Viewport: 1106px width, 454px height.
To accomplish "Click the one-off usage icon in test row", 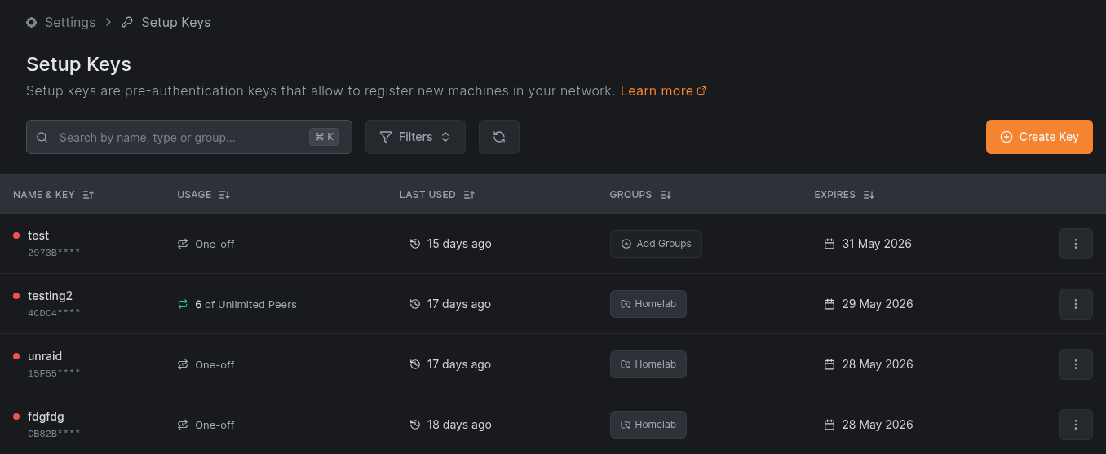I will pos(183,244).
